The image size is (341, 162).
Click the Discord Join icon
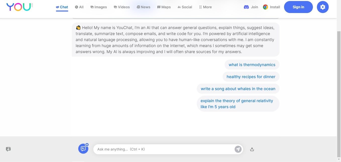[x=246, y=7]
